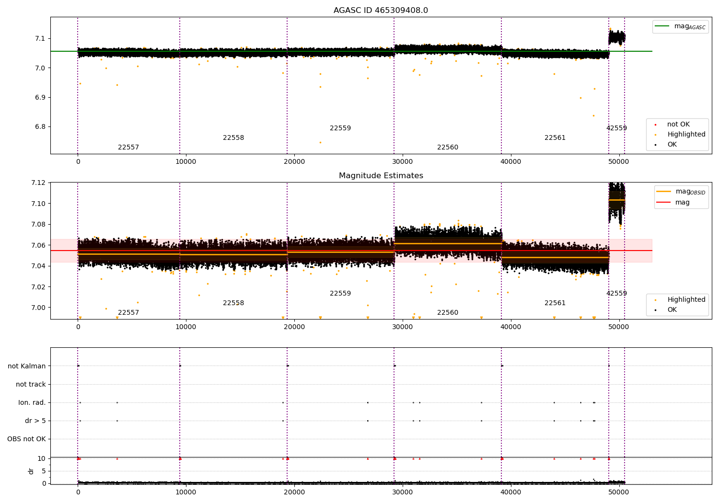Click the 'OBS not OK' y-axis label
Image resolution: width=719 pixels, height=503 pixels.
pyautogui.click(x=26, y=439)
